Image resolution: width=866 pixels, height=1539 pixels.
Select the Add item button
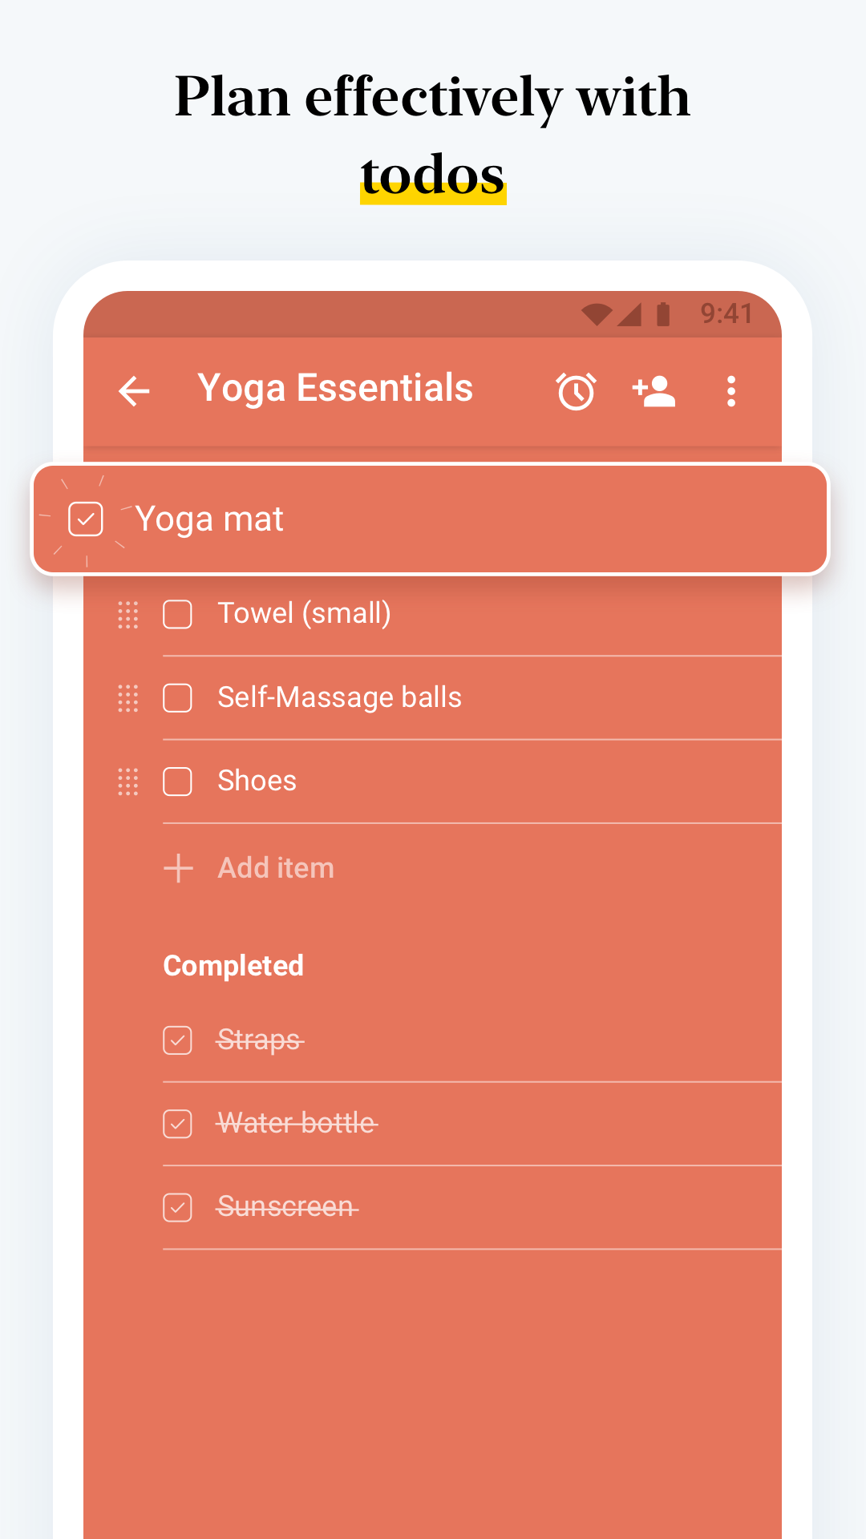(276, 867)
